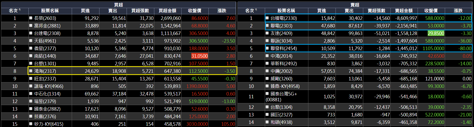Open stock name 台聚(1304)
Screen dimensions: 474x127
[x=281, y=107]
